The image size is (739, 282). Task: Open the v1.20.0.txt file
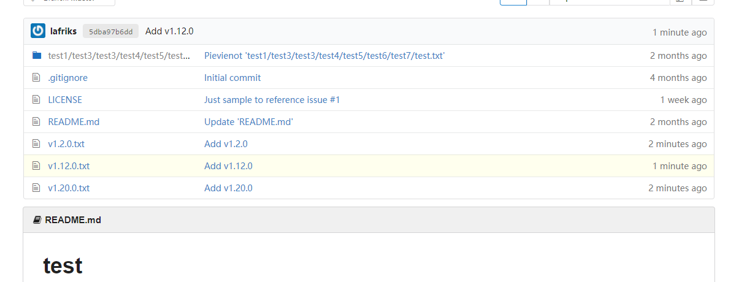coord(69,188)
